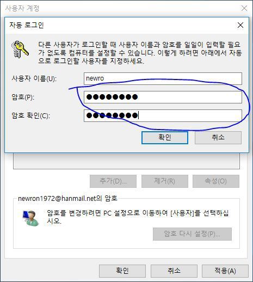Click 취소 at the bottom of the User Accounts window

coord(174,271)
